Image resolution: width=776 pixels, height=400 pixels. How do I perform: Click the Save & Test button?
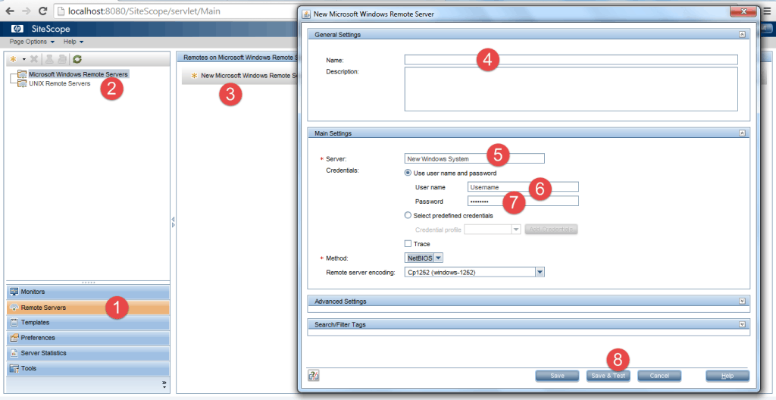click(x=609, y=376)
